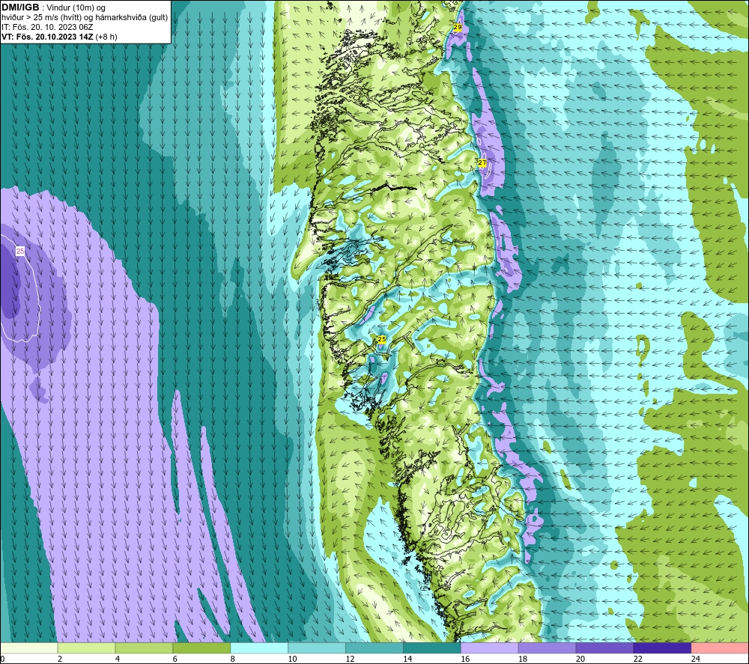
Task: Click the light green swatch for 2–4 m/s
Action: pos(86,648)
